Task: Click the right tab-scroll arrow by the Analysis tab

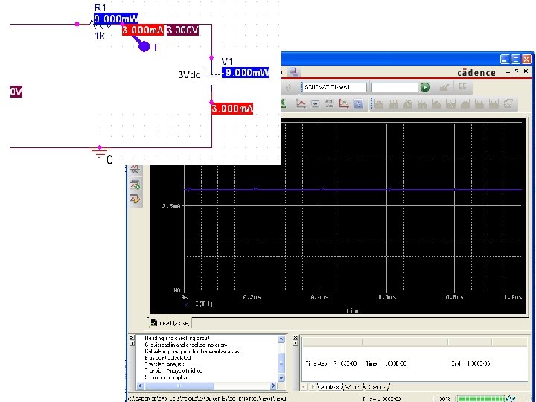Action: coord(313,387)
